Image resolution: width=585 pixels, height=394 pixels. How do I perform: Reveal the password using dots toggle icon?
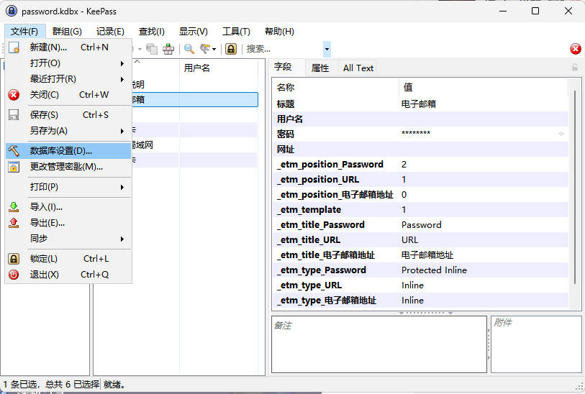[x=561, y=134]
